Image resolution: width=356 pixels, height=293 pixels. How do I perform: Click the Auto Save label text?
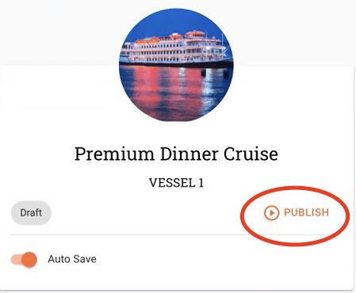tap(72, 259)
